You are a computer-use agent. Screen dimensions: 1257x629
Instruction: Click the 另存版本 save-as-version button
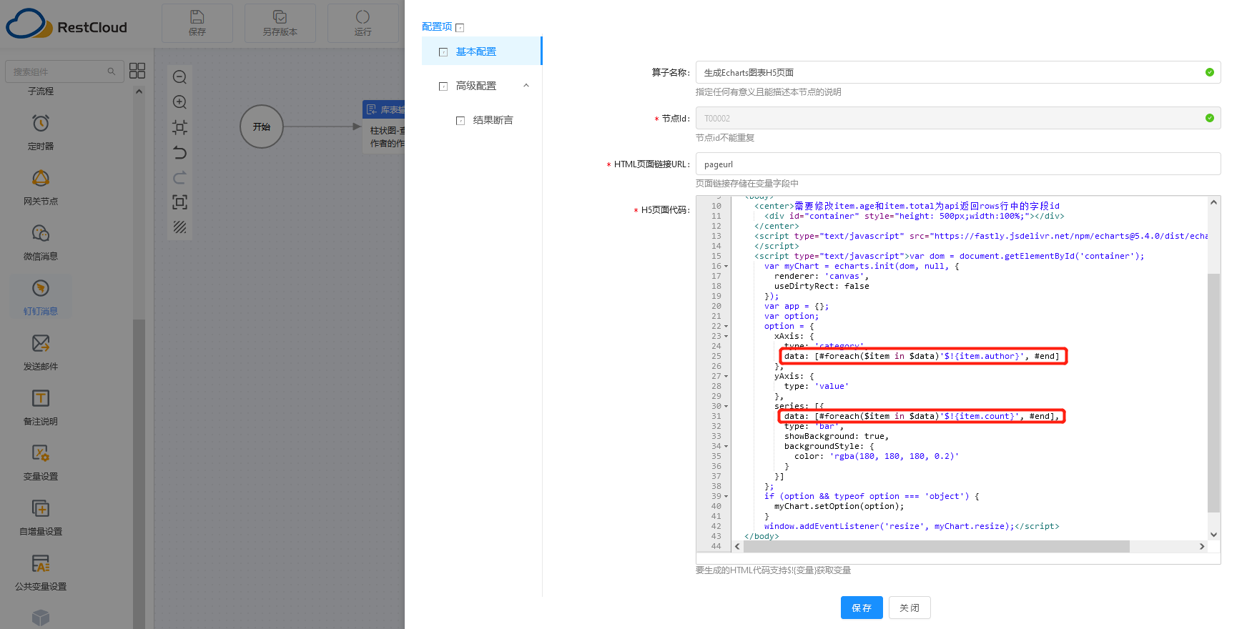[280, 23]
